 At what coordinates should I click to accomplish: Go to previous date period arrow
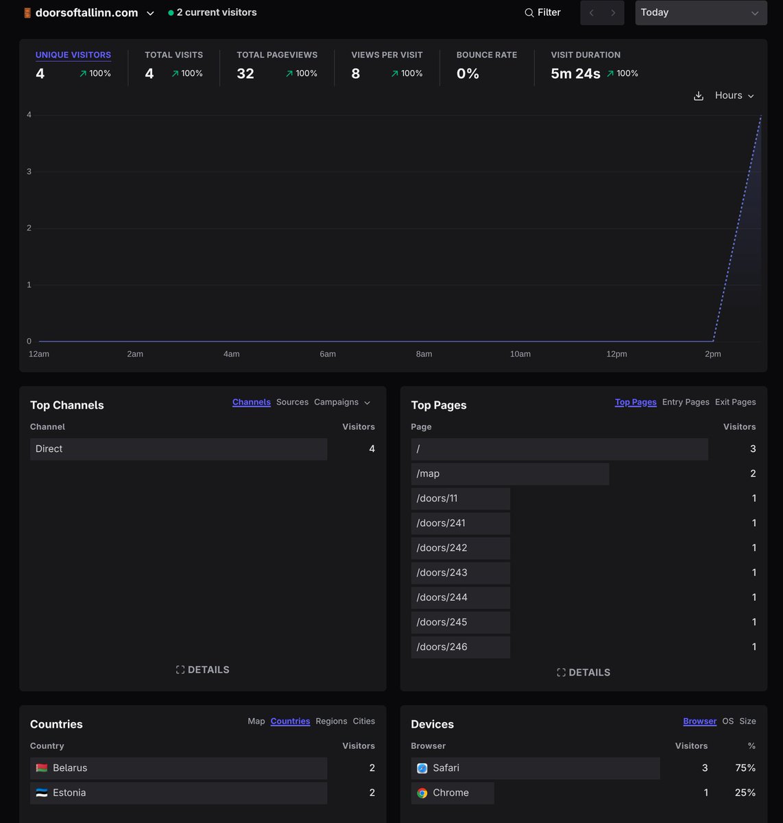pyautogui.click(x=591, y=13)
